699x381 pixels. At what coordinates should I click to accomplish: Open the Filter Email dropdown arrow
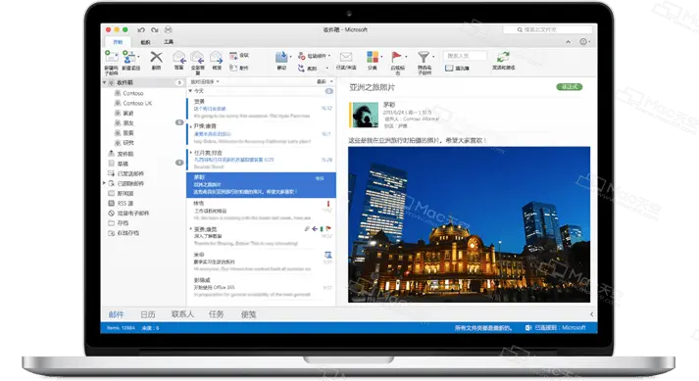coord(433,57)
